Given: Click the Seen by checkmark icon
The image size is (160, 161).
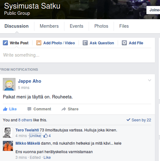Looking at the screenshot, I should pos(128,120).
